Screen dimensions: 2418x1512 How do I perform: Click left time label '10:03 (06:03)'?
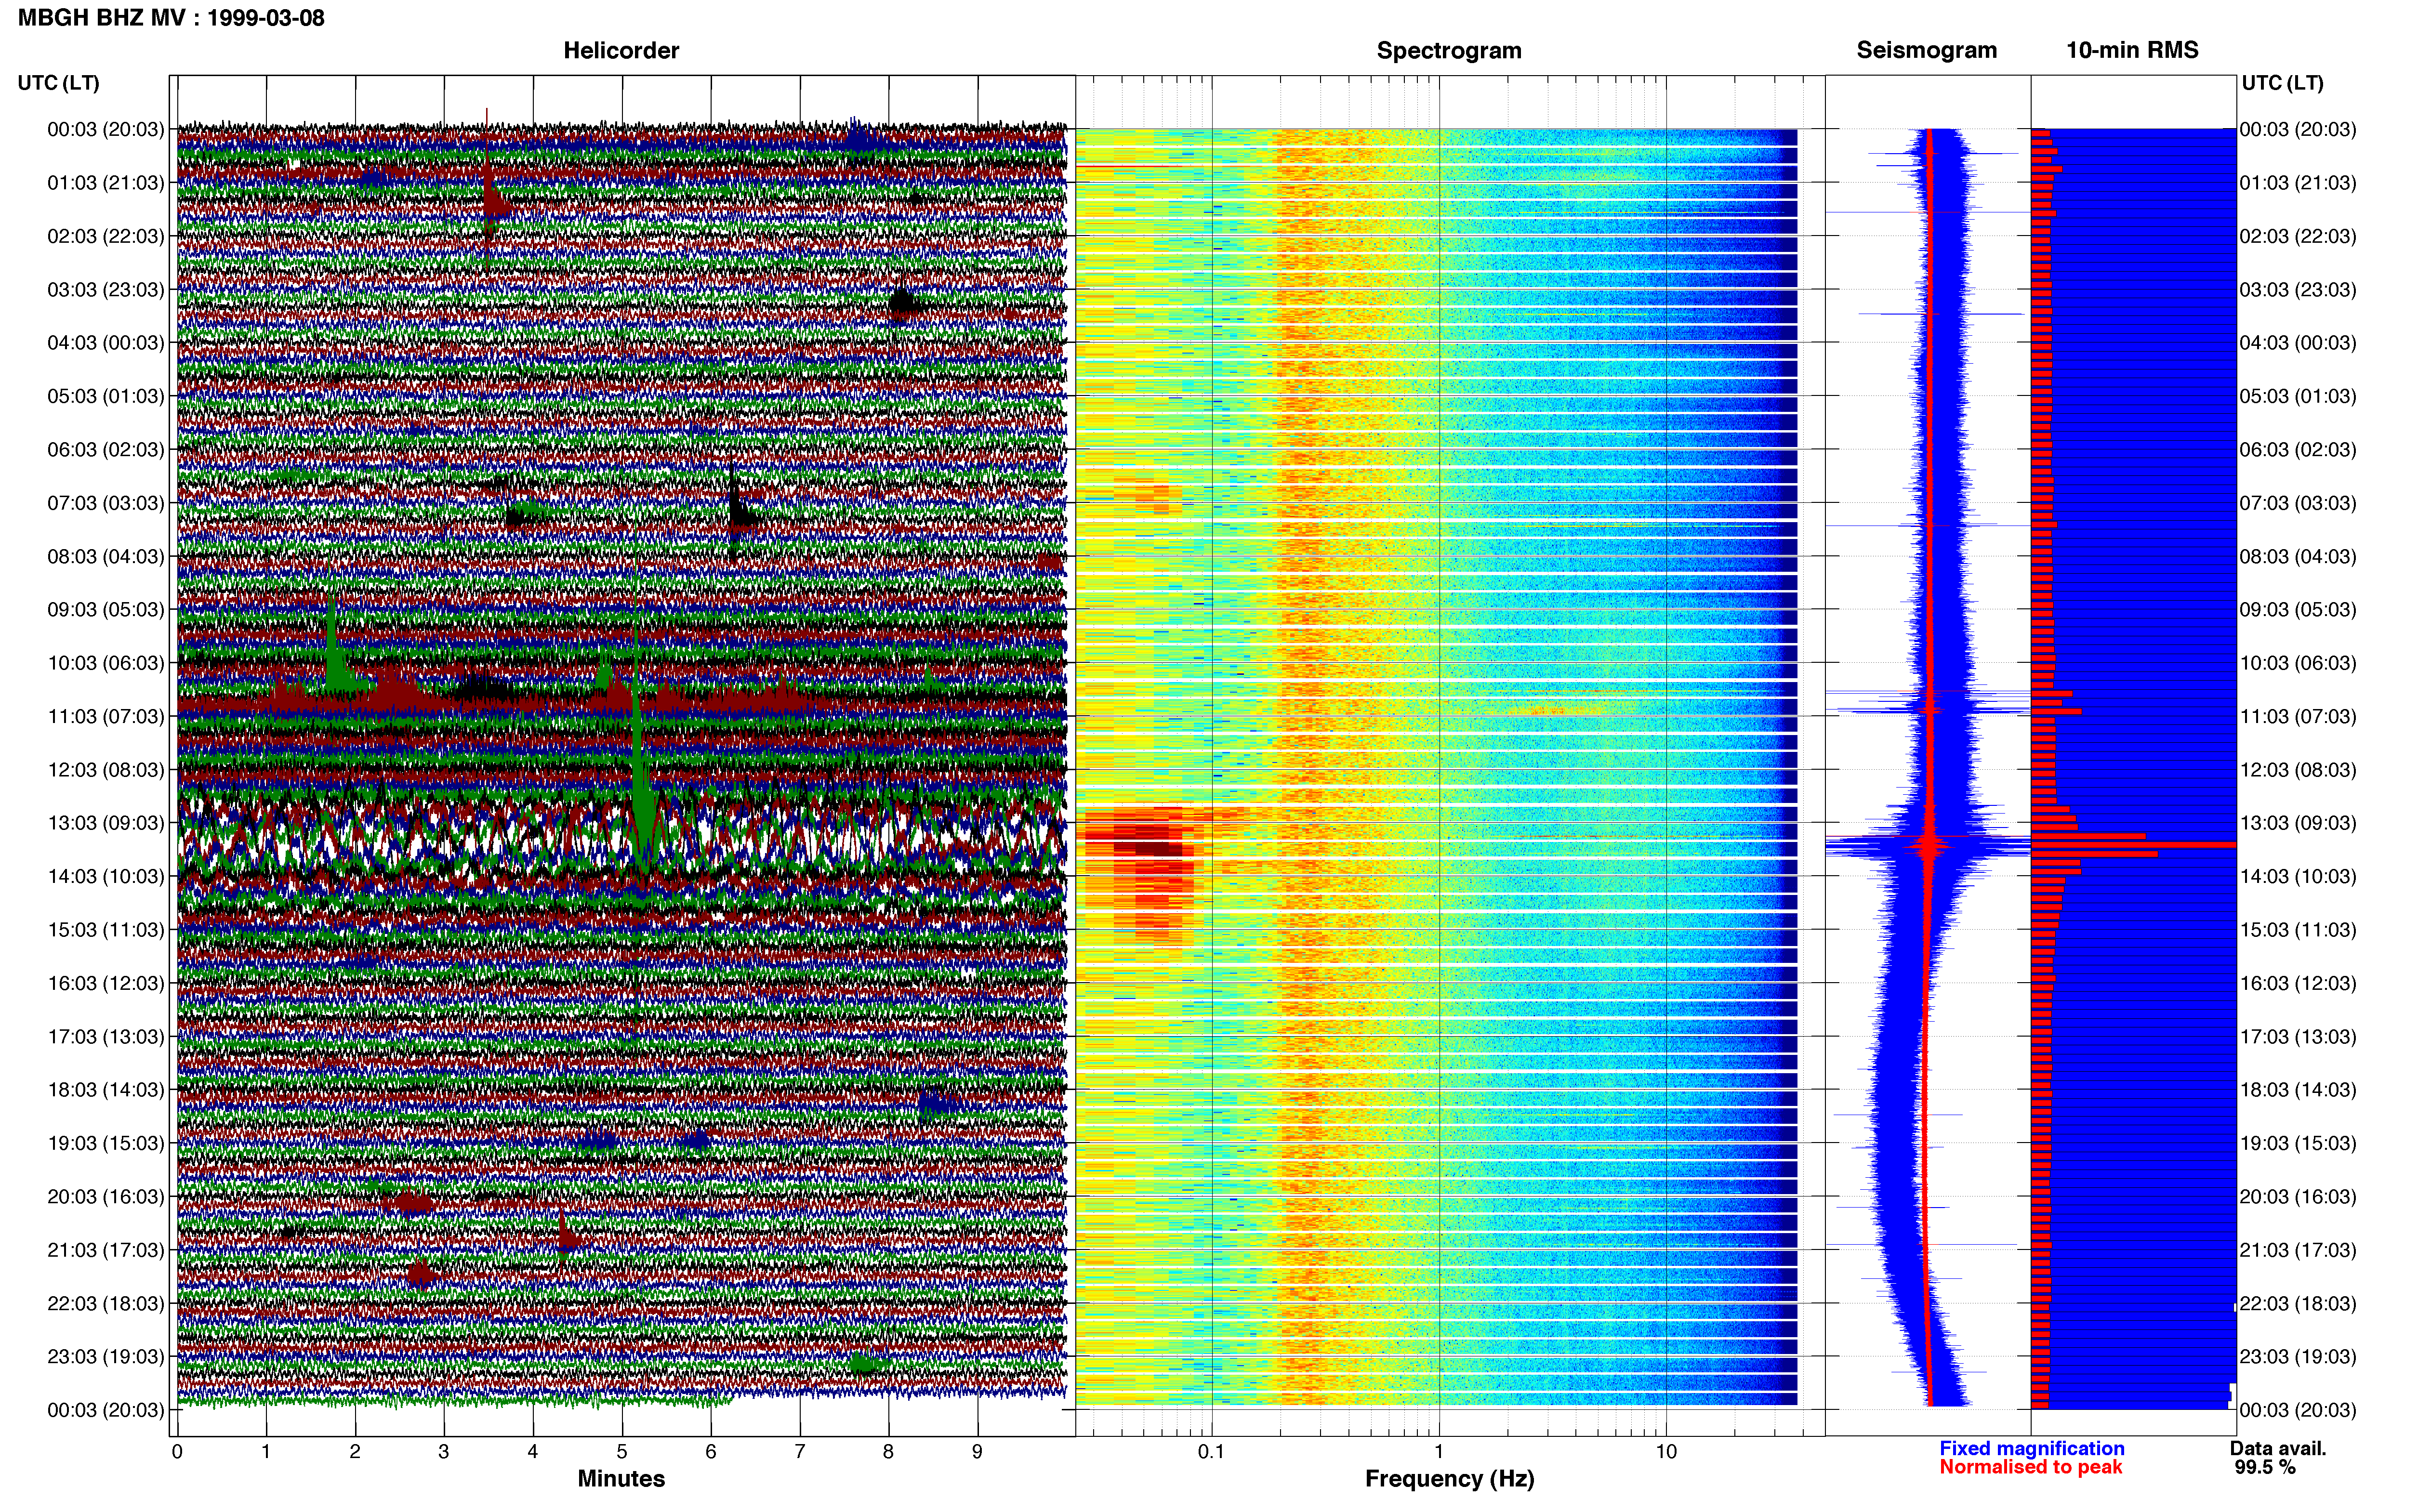105,663
